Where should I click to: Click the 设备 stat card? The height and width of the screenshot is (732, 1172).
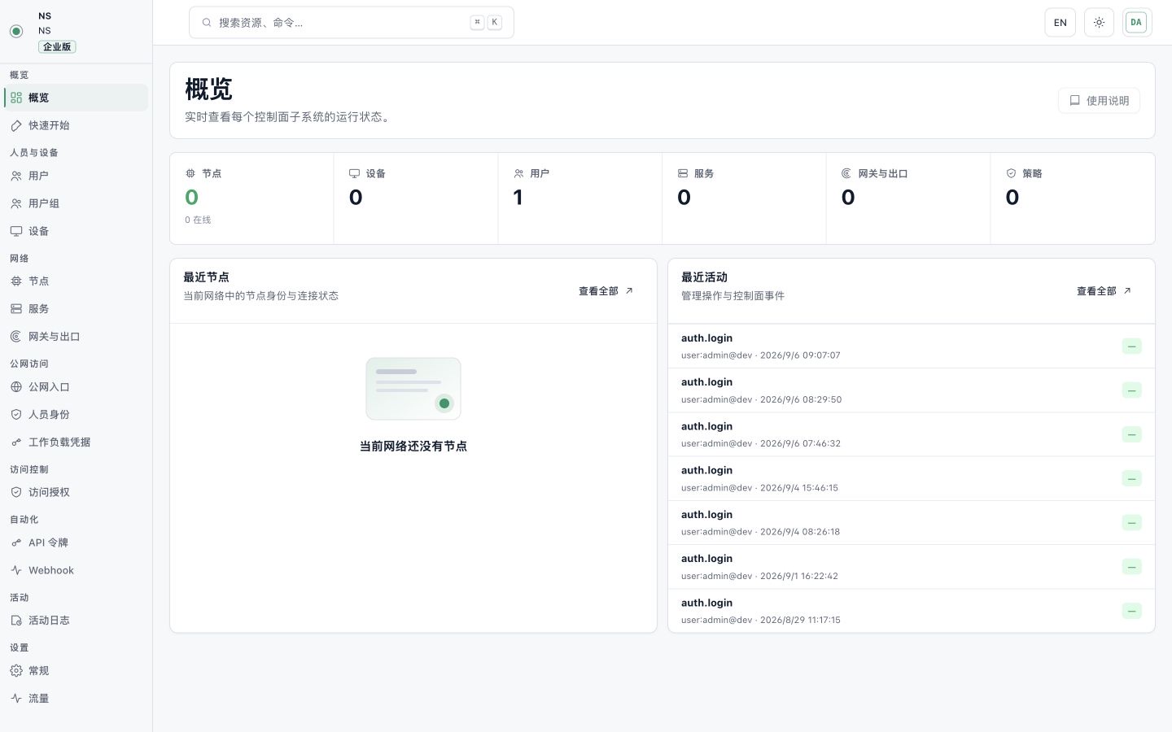[416, 198]
